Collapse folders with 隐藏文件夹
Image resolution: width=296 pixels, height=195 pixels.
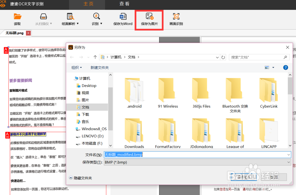81,178
